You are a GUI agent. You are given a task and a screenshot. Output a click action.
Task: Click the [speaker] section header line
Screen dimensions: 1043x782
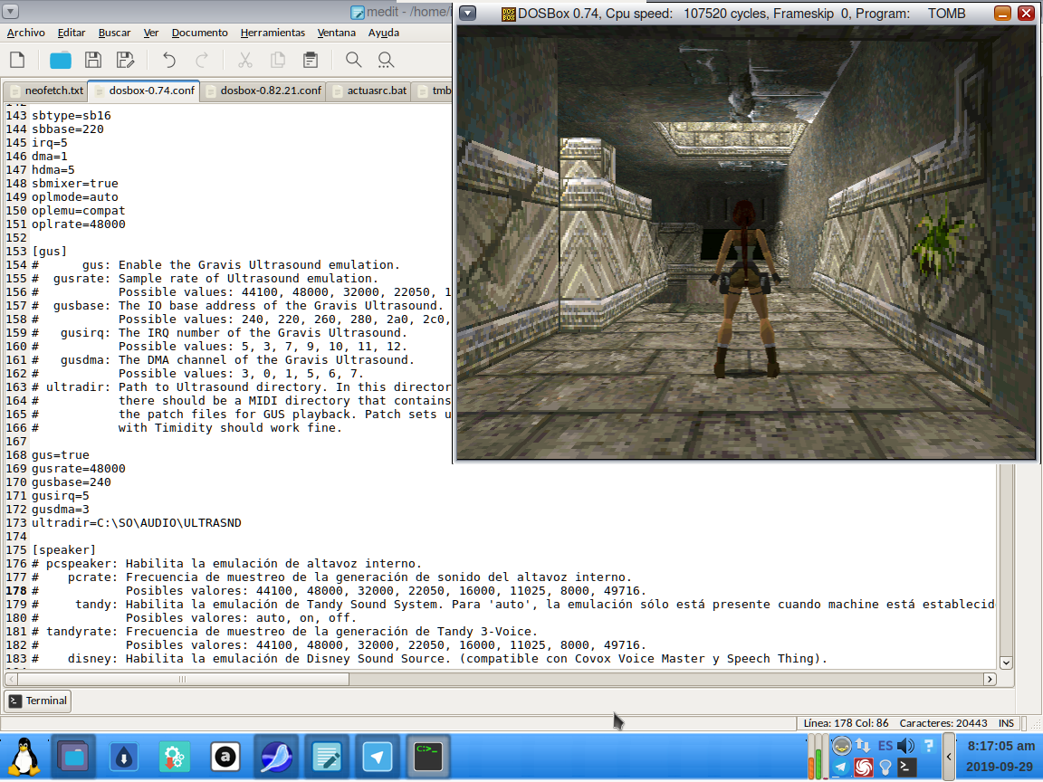coord(64,550)
